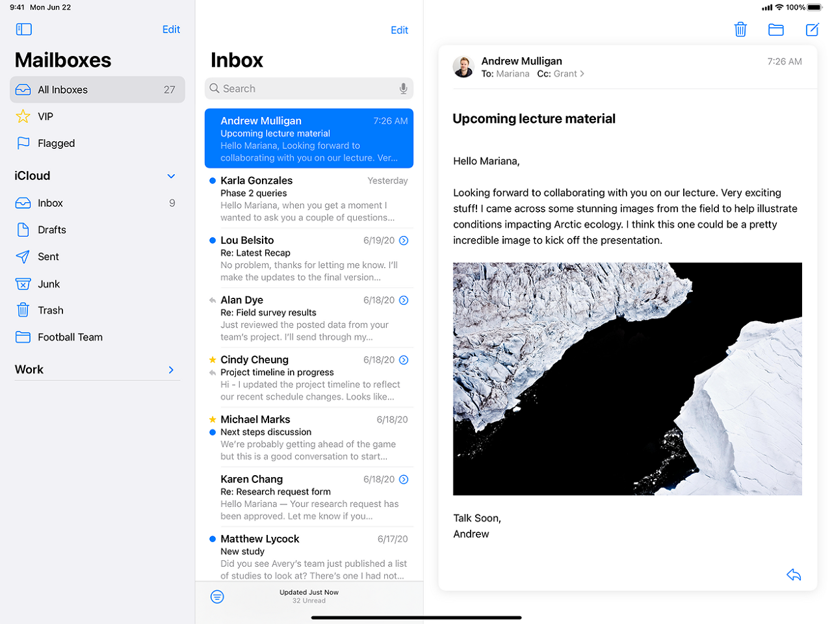Open the VIP mailbox
The width and height of the screenshot is (832, 624).
[97, 116]
